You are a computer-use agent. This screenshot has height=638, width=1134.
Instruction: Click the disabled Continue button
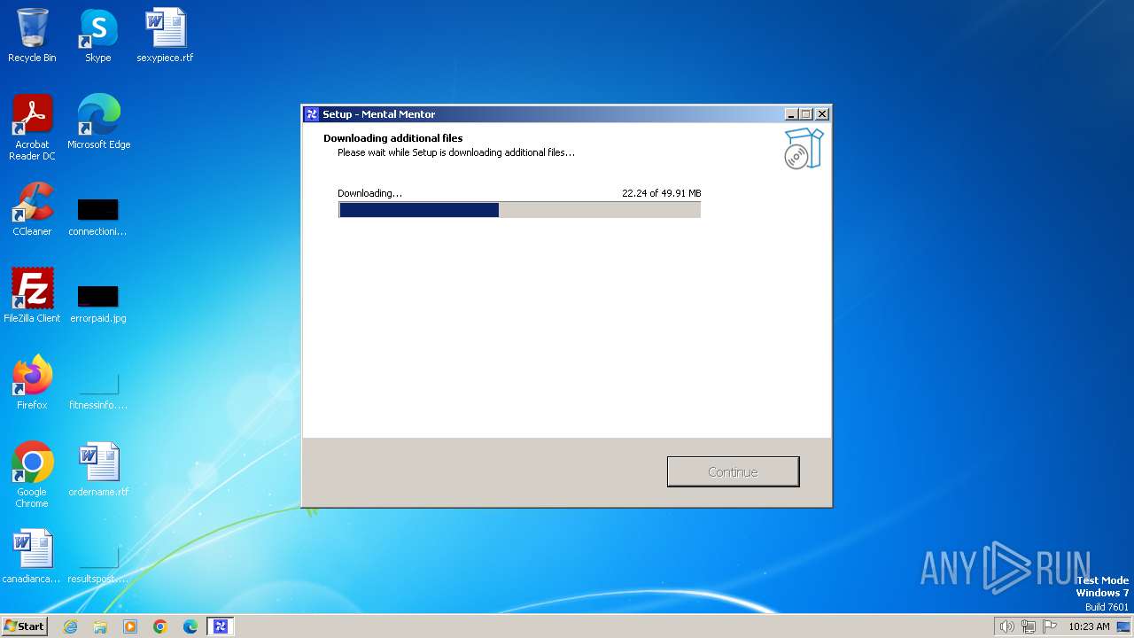(x=733, y=471)
